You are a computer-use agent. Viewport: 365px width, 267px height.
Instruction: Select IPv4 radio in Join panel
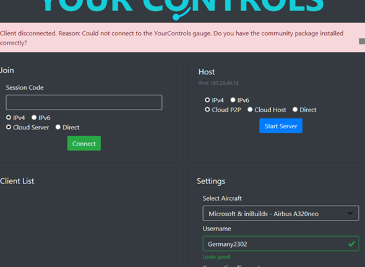[9, 118]
